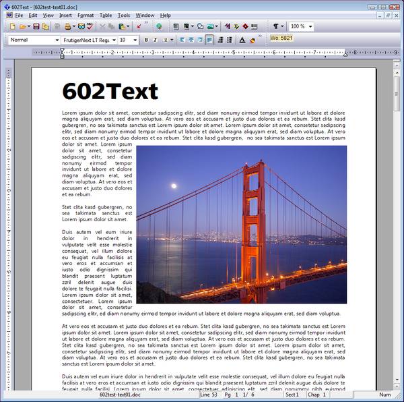Toggle Underline formatting
The width and height of the screenshot is (404, 402).
coord(166,40)
